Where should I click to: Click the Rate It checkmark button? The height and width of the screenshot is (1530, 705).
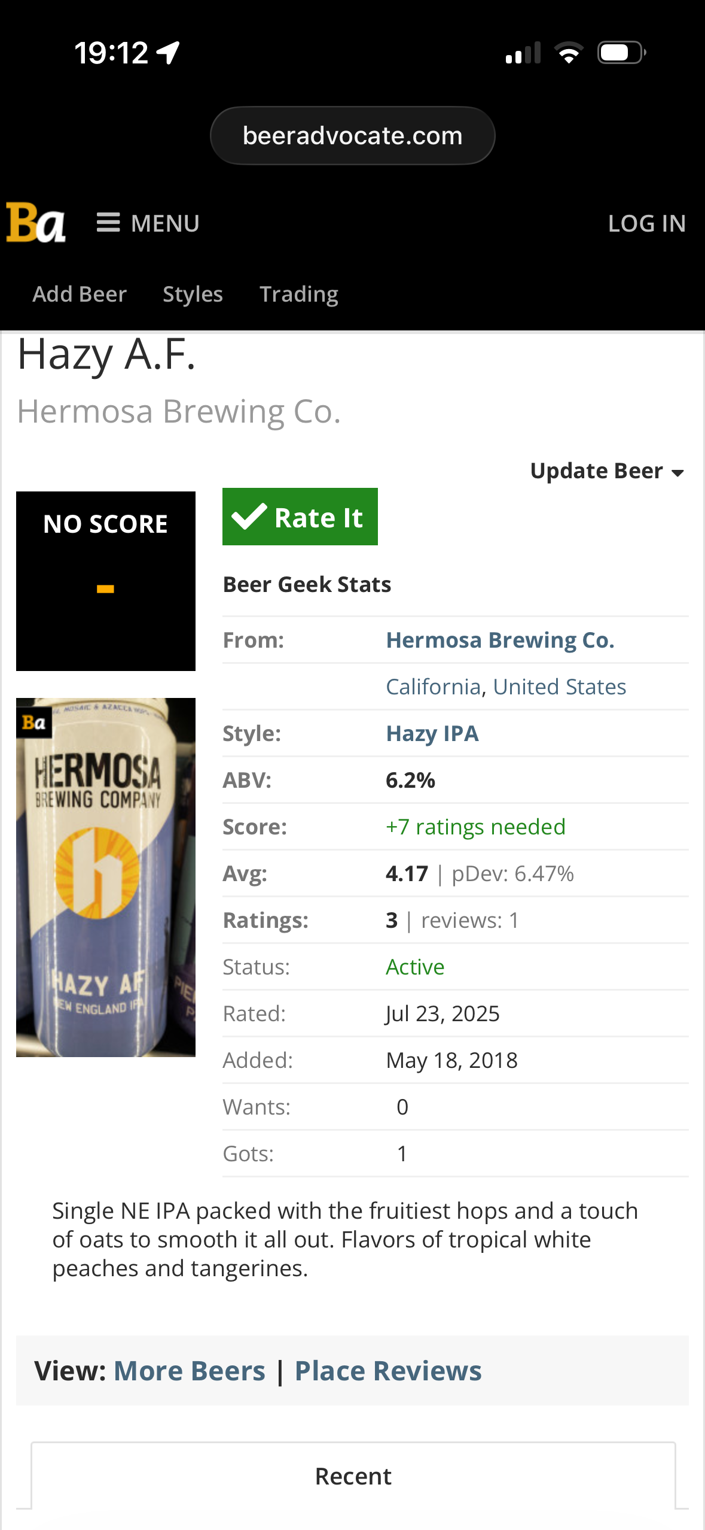click(x=300, y=517)
